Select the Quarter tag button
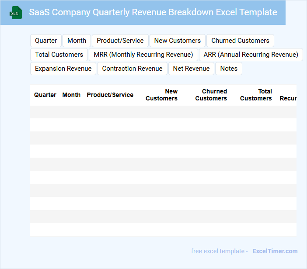Viewport: 307px width, 269px height. click(x=46, y=41)
